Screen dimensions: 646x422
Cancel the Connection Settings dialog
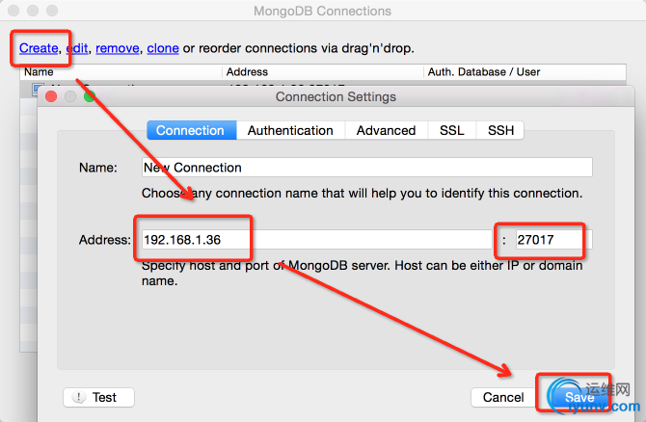(x=503, y=397)
